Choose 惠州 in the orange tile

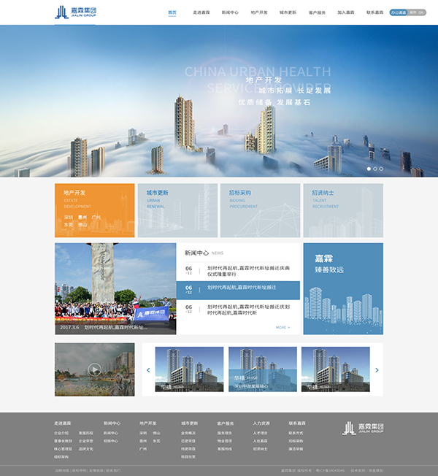coord(82,218)
